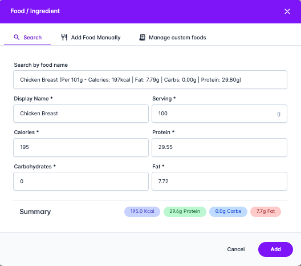Click the fork and knife icon

click(64, 37)
